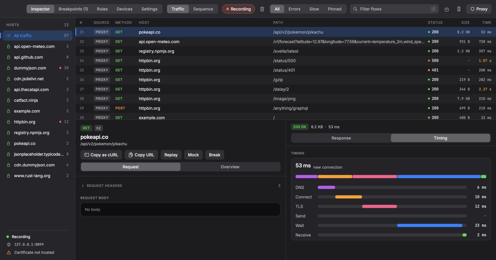Select the httpbin.org /status/500 flow row
This screenshot has width=496, height=260.
tap(285, 61)
